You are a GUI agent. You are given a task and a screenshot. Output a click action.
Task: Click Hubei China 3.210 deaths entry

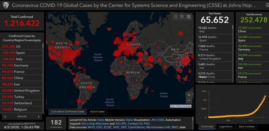[214, 75]
